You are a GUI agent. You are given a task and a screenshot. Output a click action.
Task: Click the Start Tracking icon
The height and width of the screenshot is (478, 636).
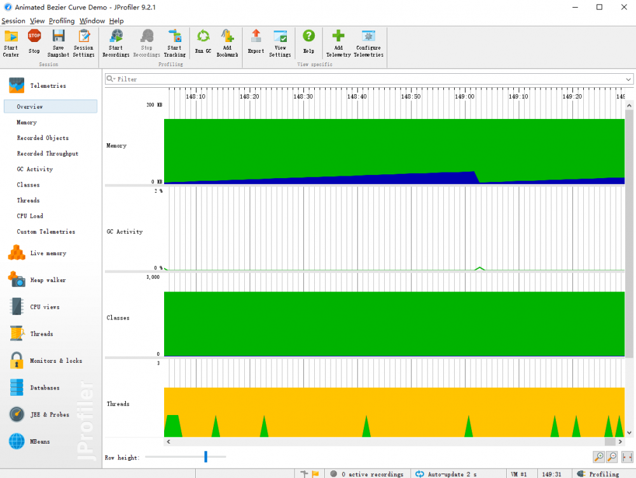click(174, 42)
